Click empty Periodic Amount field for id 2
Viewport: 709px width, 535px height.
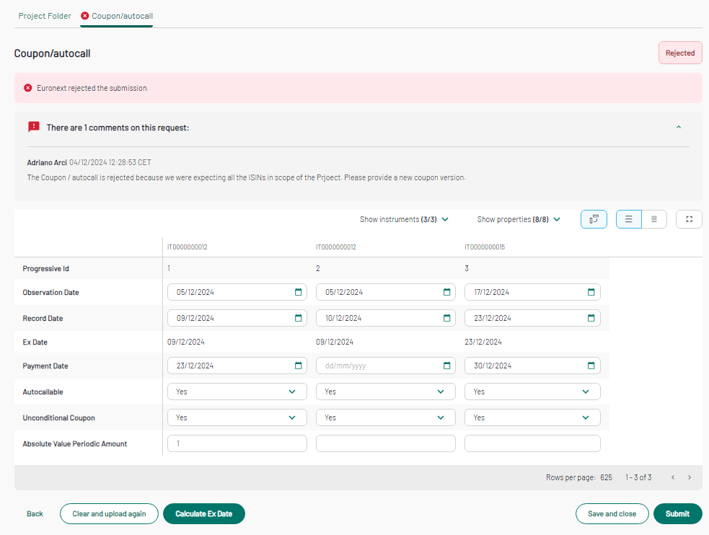tap(386, 443)
